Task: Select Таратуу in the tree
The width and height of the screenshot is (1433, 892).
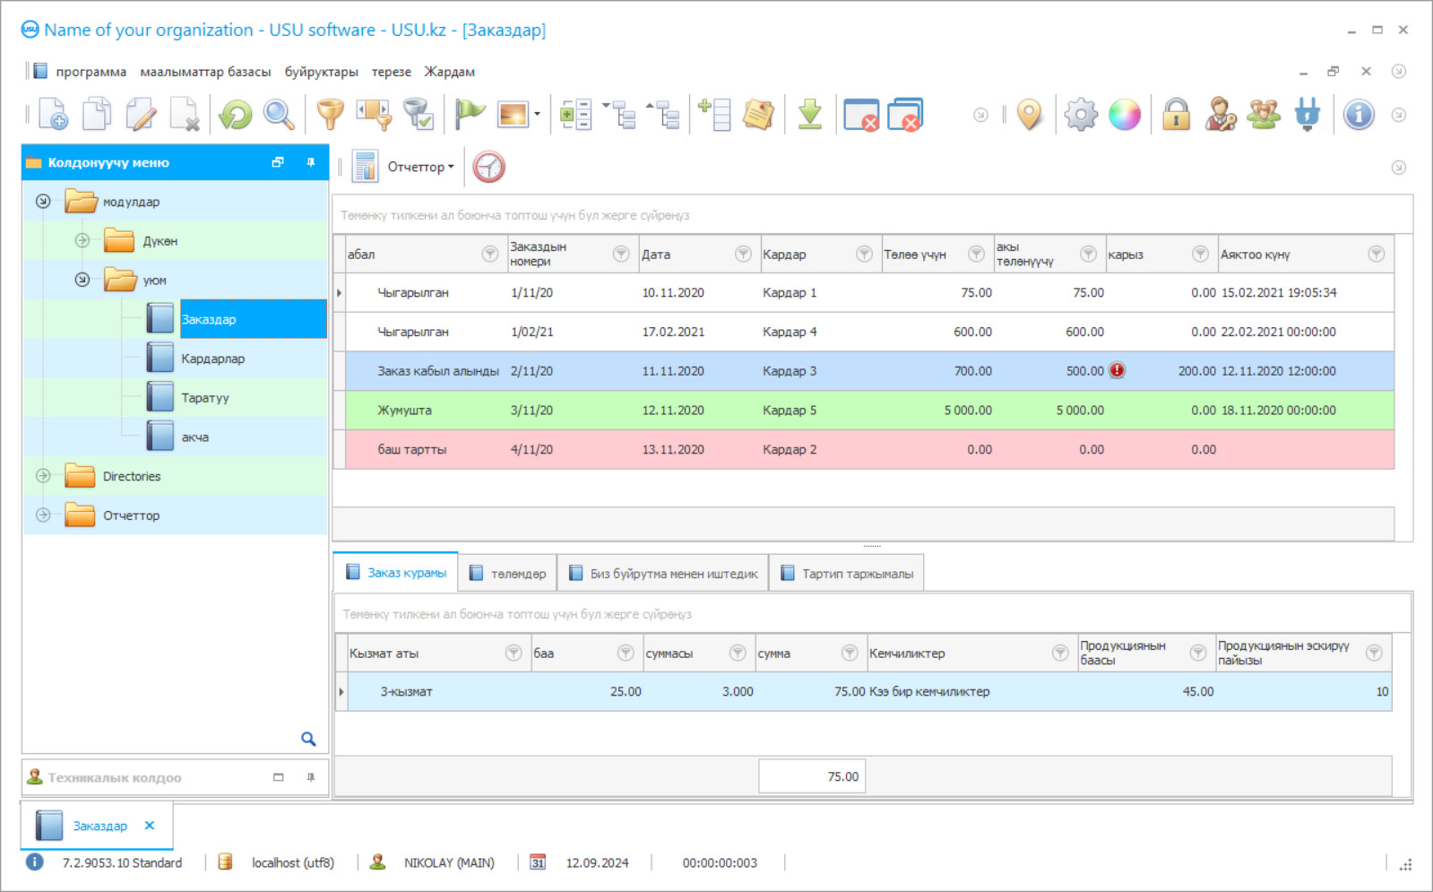Action: click(x=205, y=398)
